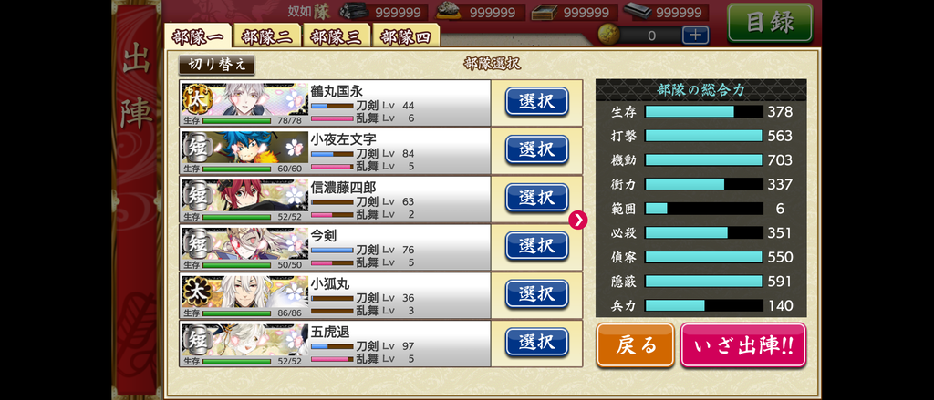The height and width of the screenshot is (400, 934).
Task: Select 鶴丸国永 with the 選択 button
Action: click(x=536, y=102)
